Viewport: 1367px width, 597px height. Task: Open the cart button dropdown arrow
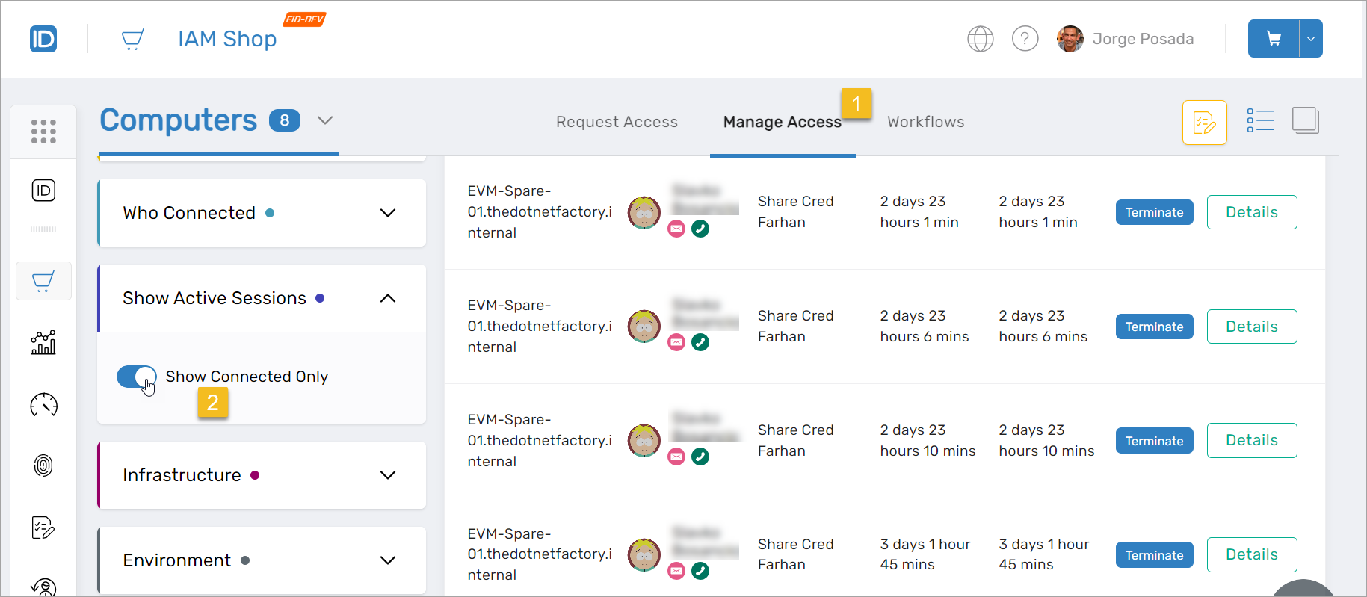tap(1311, 39)
